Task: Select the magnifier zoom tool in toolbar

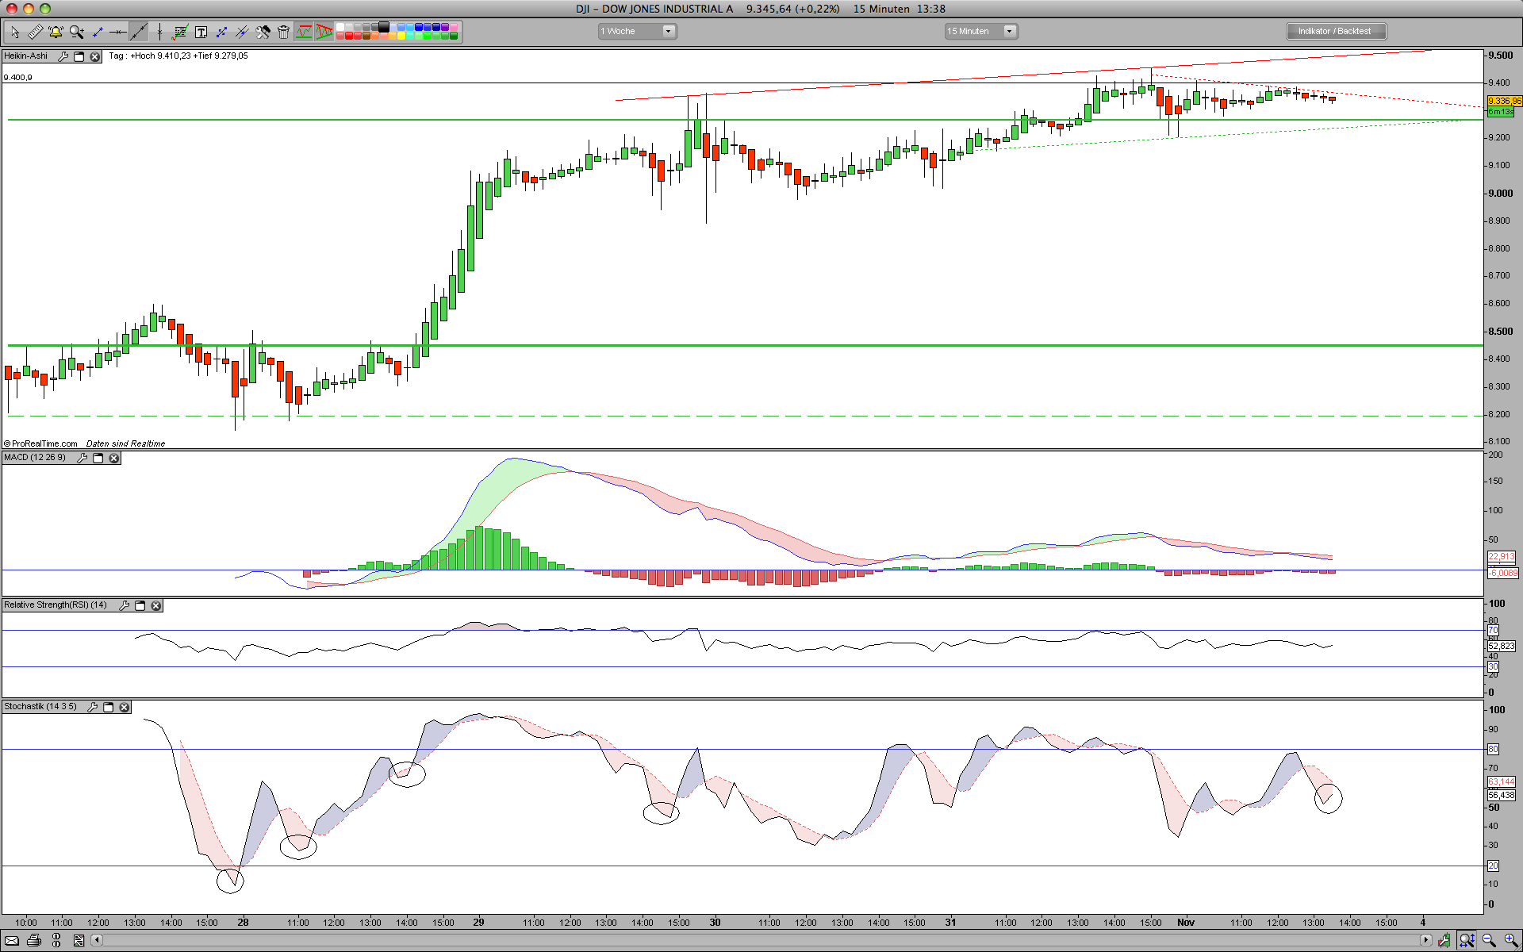Action: (x=76, y=32)
